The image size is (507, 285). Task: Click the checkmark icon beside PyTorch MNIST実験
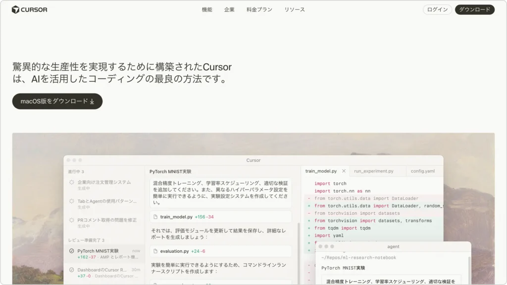pyautogui.click(x=71, y=251)
